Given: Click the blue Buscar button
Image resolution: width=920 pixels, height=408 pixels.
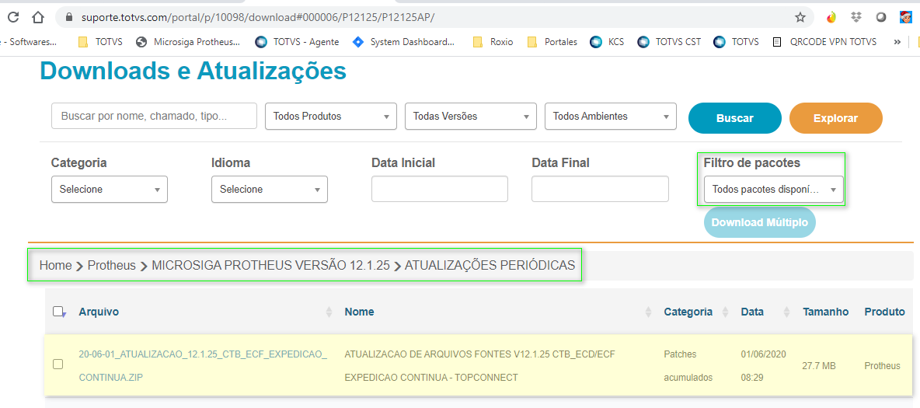Looking at the screenshot, I should (x=734, y=118).
